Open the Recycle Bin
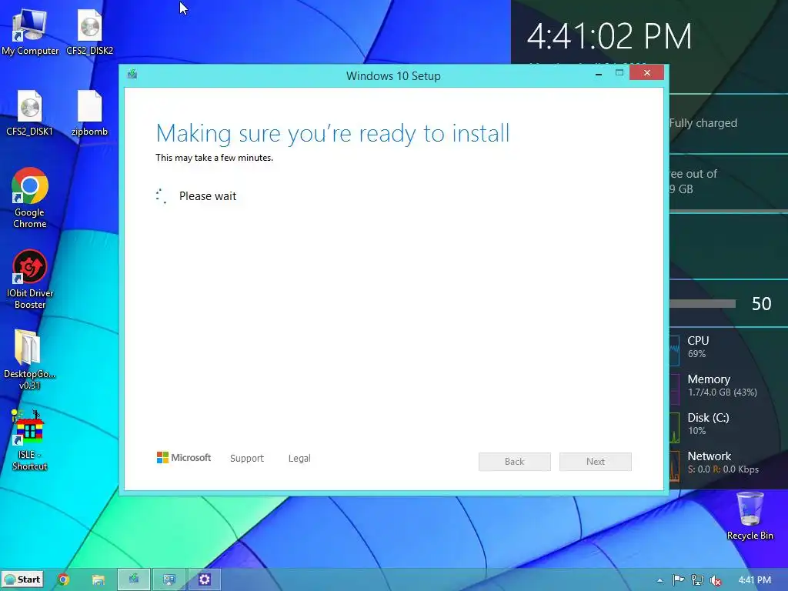 (750, 516)
